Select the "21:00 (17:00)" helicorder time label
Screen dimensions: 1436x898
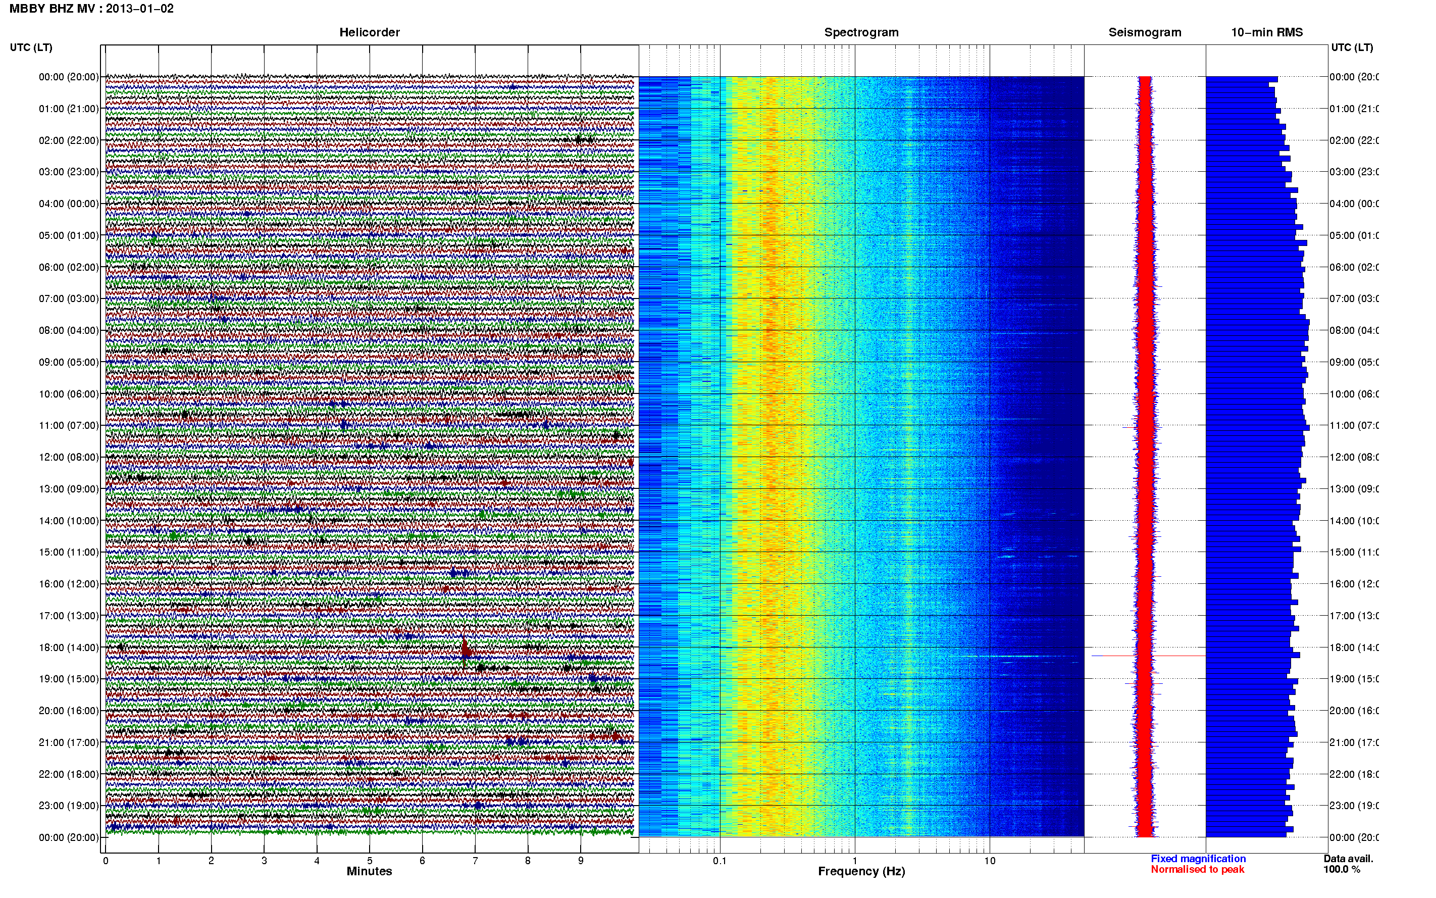pyautogui.click(x=69, y=742)
